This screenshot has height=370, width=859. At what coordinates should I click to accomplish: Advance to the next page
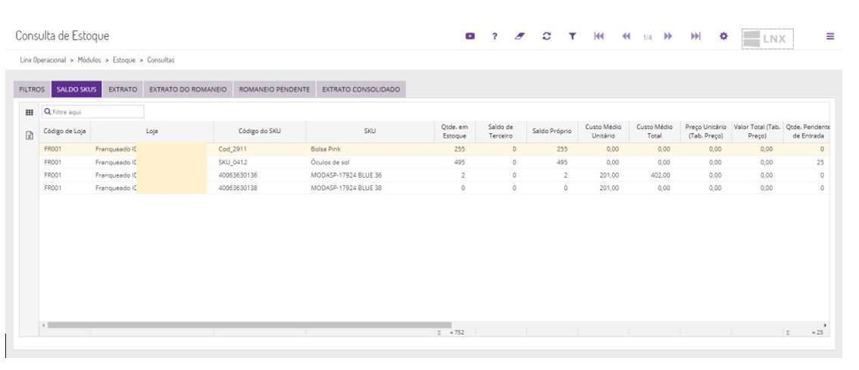click(x=669, y=36)
